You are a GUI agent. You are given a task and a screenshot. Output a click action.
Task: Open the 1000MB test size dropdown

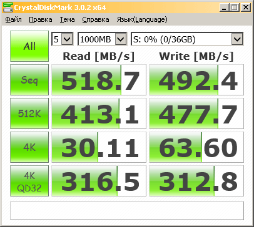tap(103, 39)
